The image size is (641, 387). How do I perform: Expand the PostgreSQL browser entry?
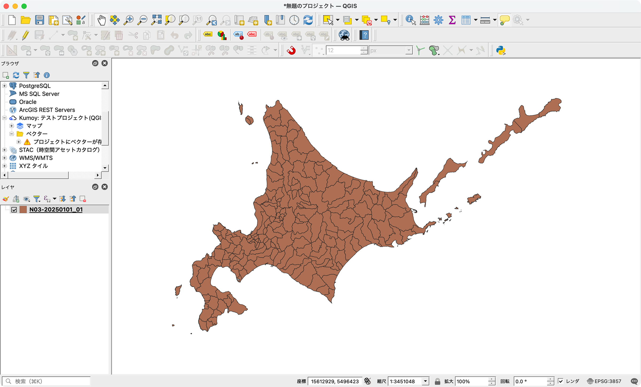4,86
